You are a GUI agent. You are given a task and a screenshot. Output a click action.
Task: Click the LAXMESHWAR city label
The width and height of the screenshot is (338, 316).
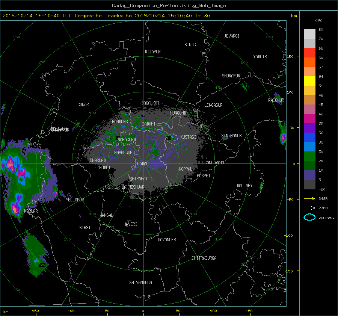coord(133,187)
